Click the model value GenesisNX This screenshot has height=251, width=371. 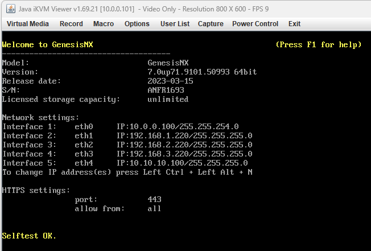pos(168,63)
